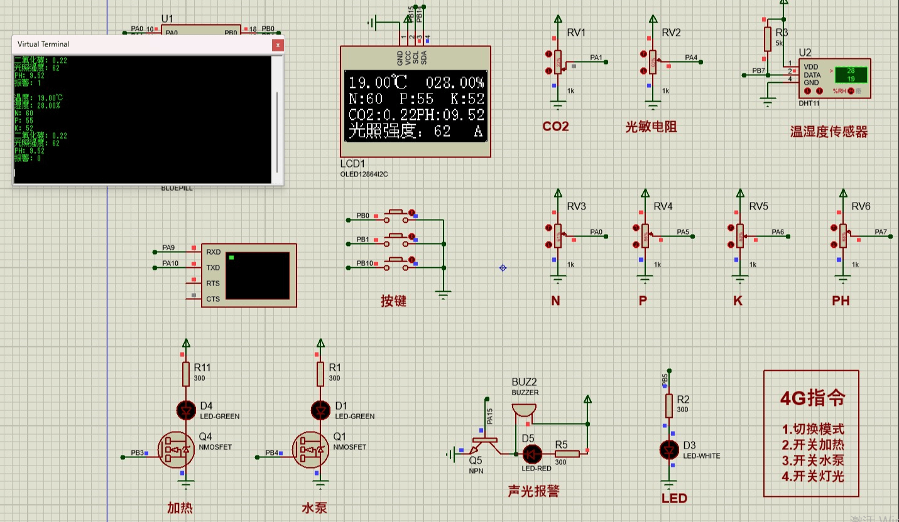Decrease RV6 PH potentiometer value

click(833, 243)
